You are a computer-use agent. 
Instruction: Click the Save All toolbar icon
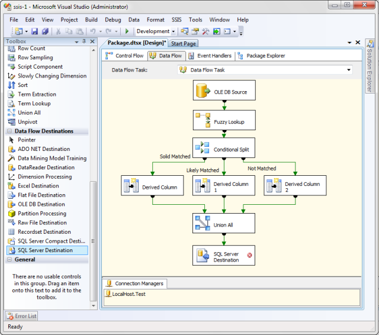click(x=45, y=31)
